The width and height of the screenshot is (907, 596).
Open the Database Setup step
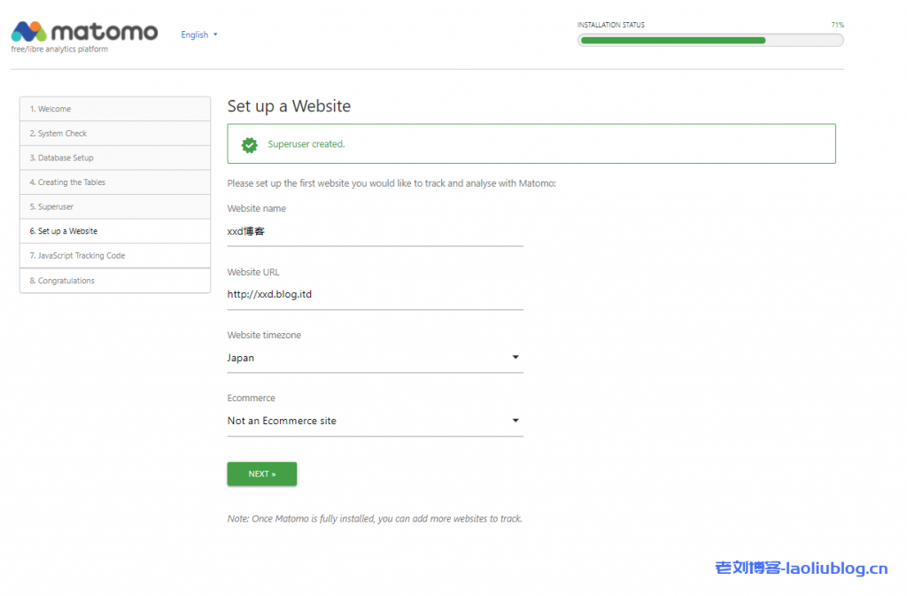pos(115,158)
